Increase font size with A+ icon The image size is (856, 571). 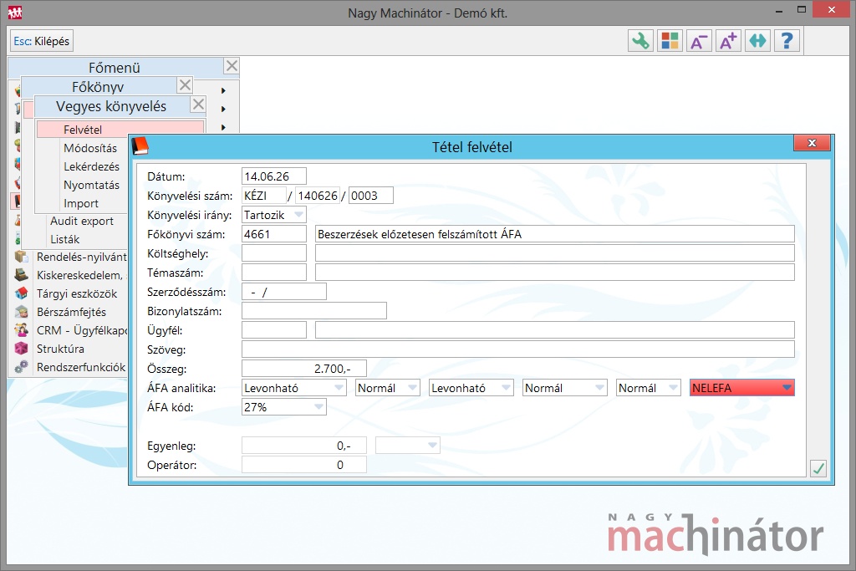coord(728,41)
